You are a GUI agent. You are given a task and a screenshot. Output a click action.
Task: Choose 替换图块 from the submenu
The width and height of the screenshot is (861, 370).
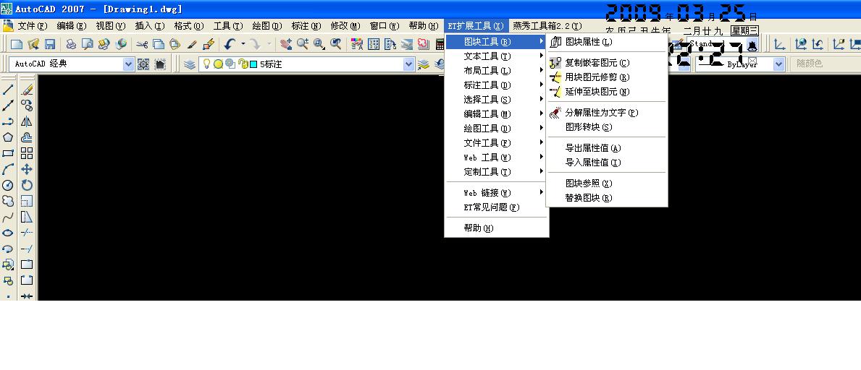click(x=607, y=198)
